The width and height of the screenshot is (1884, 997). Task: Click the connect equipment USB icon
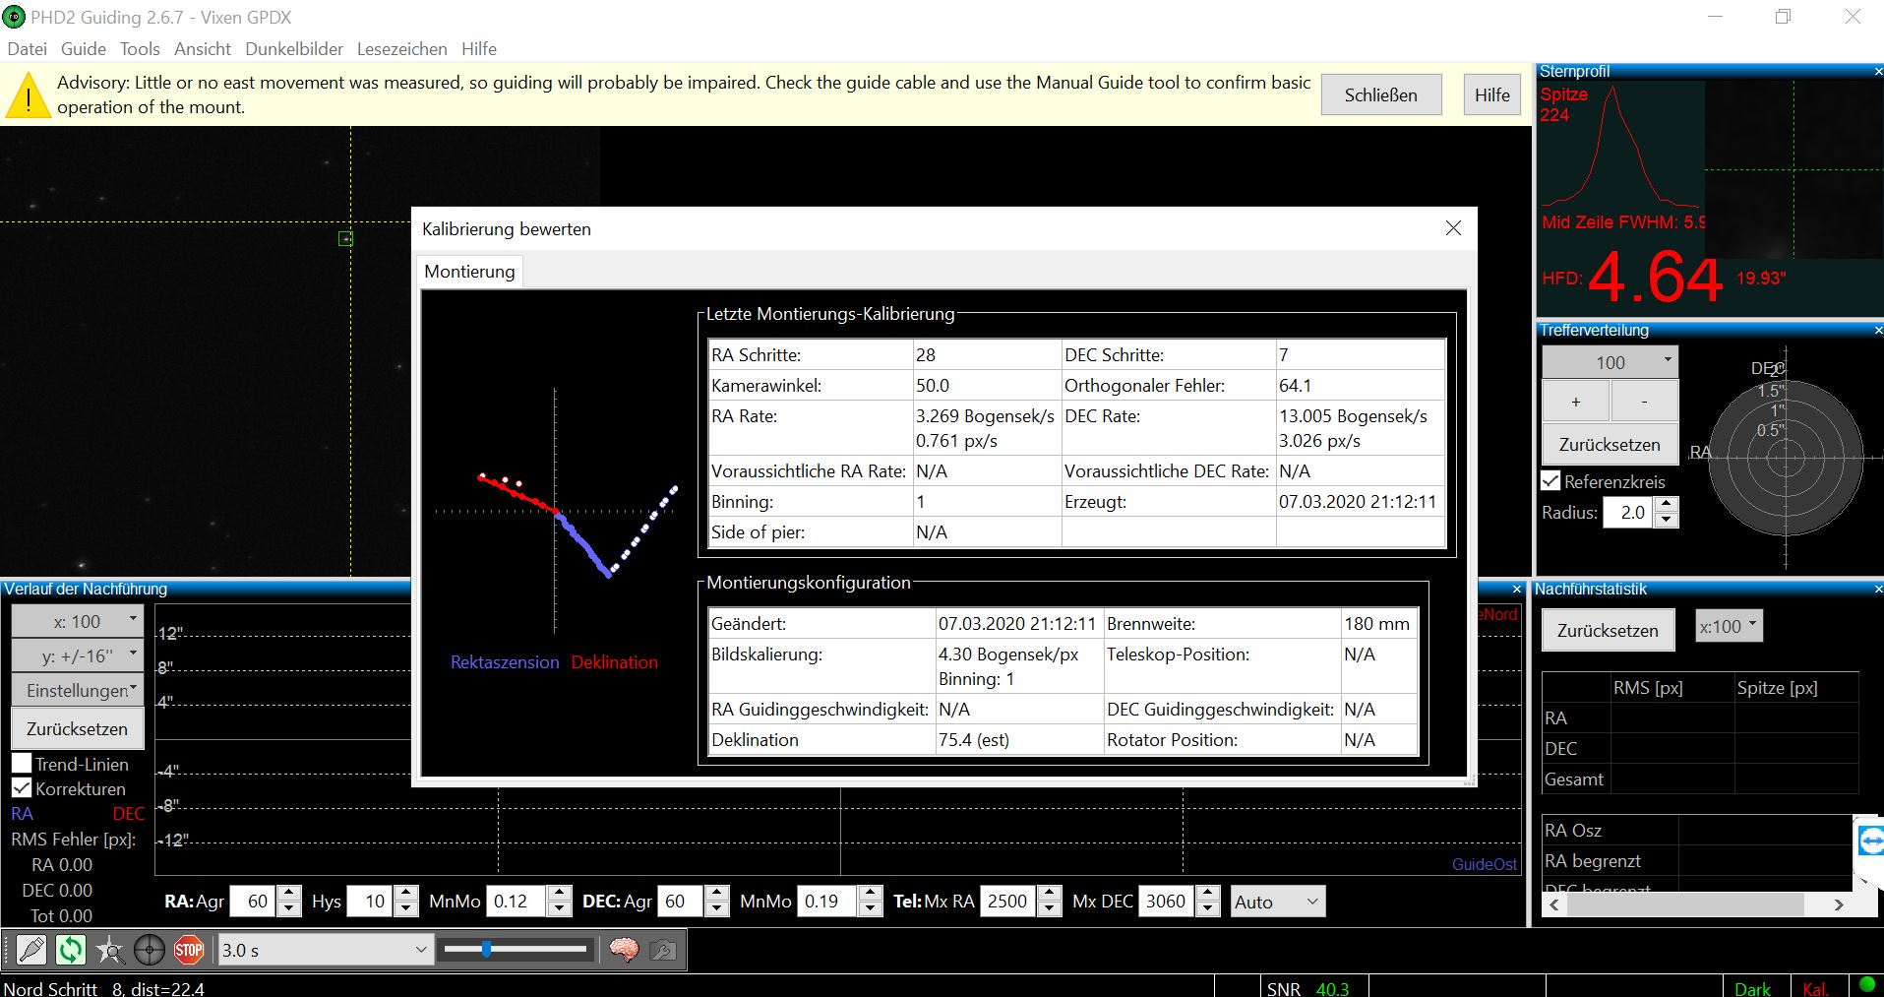coord(31,950)
